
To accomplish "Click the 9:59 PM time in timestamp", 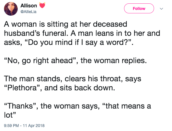I will (x=11, y=125).
